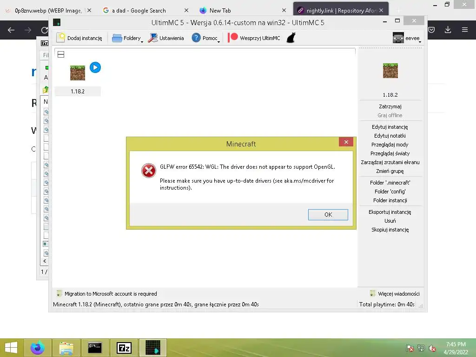This screenshot has height=357, width=476.
Task: Click the UltimMC title bar app icon
Action: (x=57, y=22)
